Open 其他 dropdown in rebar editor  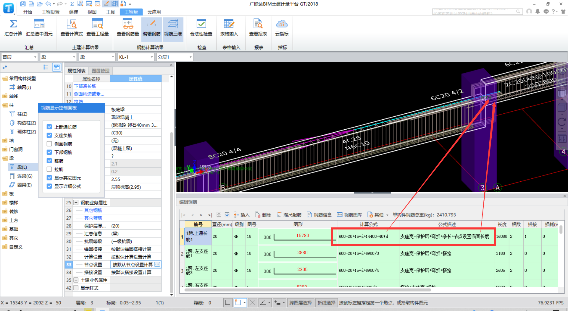click(378, 215)
